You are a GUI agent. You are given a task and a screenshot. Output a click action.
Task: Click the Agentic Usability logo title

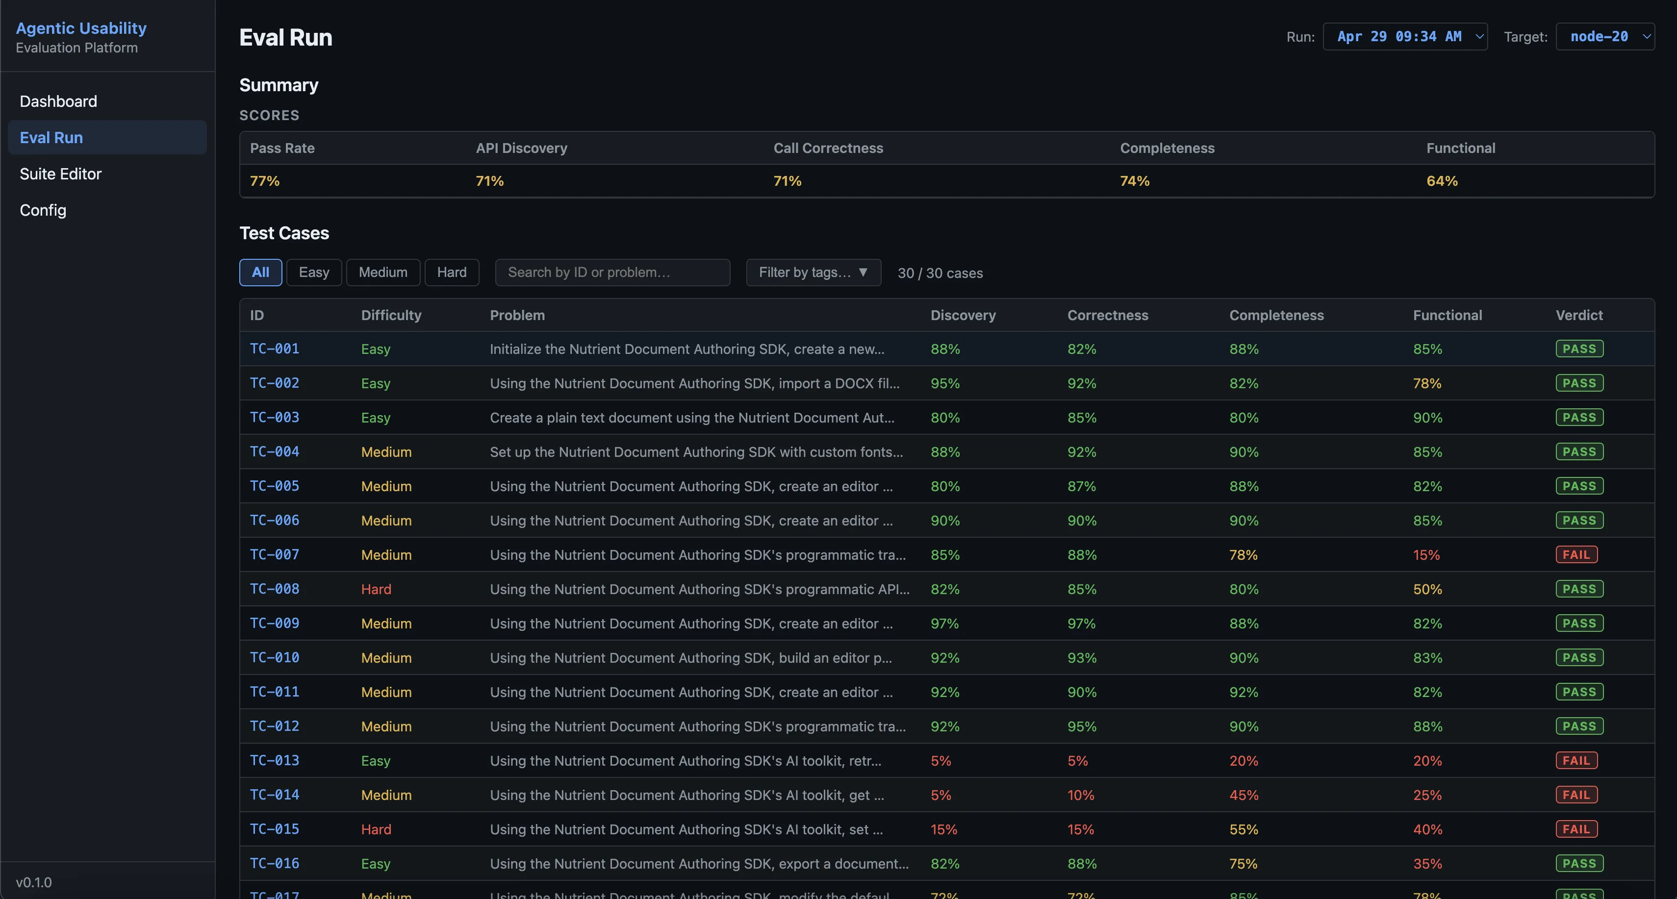point(81,28)
